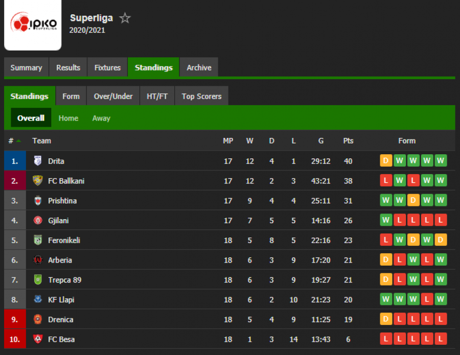460x355 pixels.
Task: Open the KF Llapi team link
Action: point(61,300)
